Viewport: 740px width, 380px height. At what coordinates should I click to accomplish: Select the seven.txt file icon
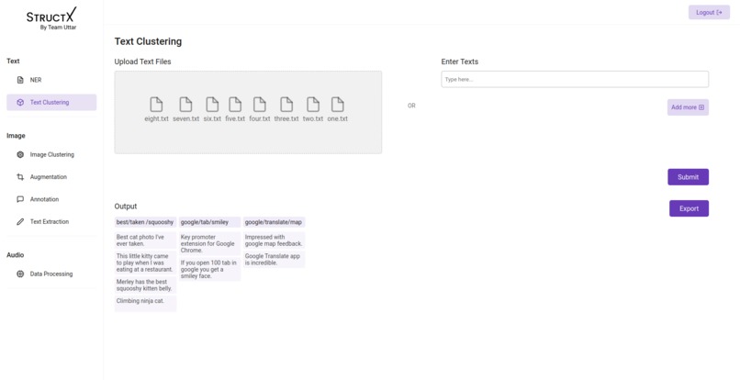[x=186, y=105]
